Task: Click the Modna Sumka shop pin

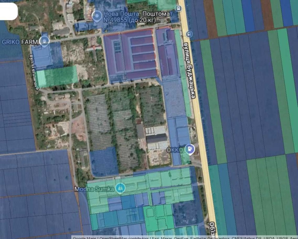Action: coord(120,188)
